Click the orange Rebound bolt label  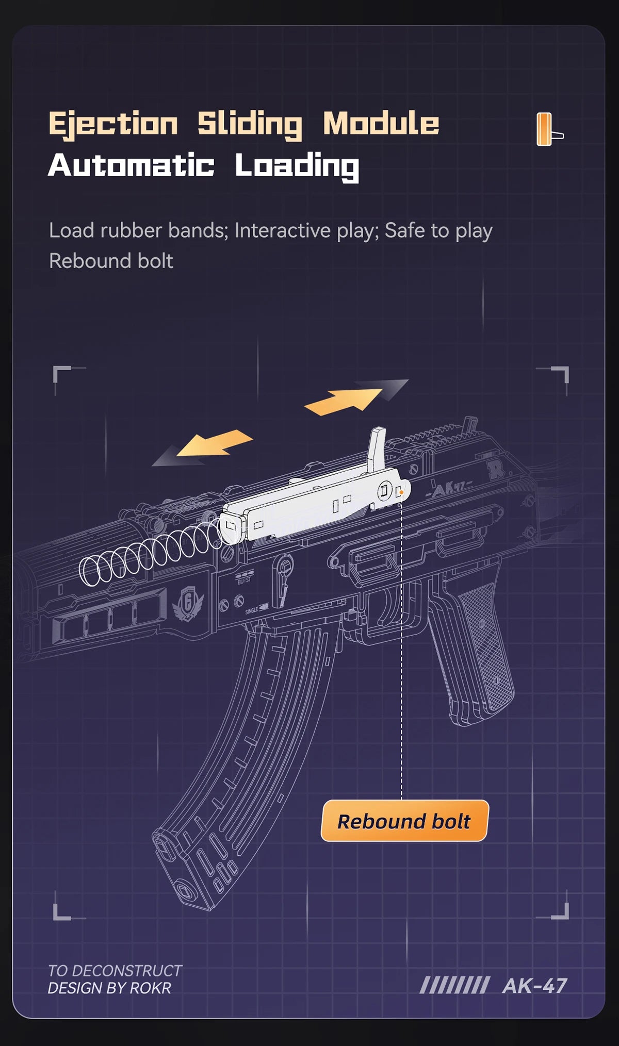click(x=404, y=821)
